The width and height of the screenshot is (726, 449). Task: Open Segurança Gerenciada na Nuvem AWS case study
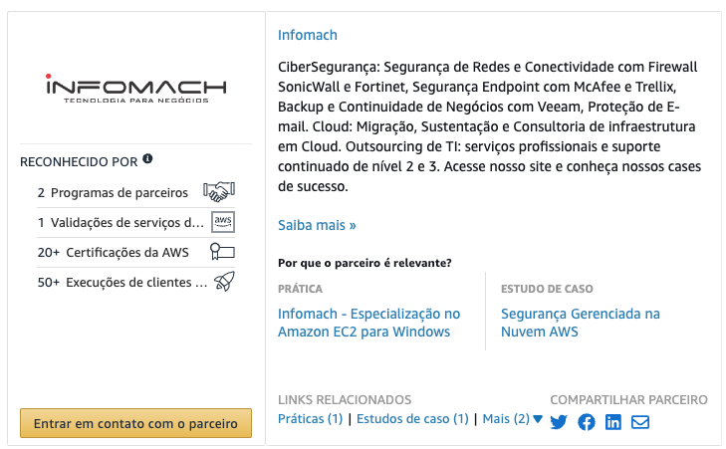(581, 323)
